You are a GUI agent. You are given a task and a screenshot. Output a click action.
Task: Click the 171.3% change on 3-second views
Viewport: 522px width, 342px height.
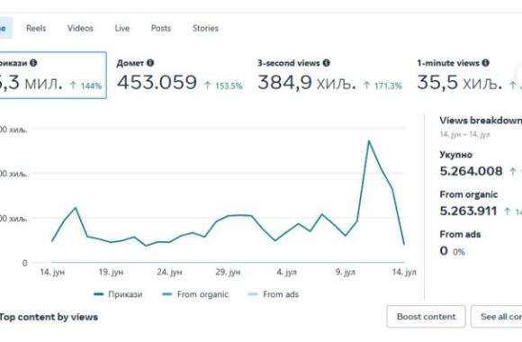tap(382, 85)
